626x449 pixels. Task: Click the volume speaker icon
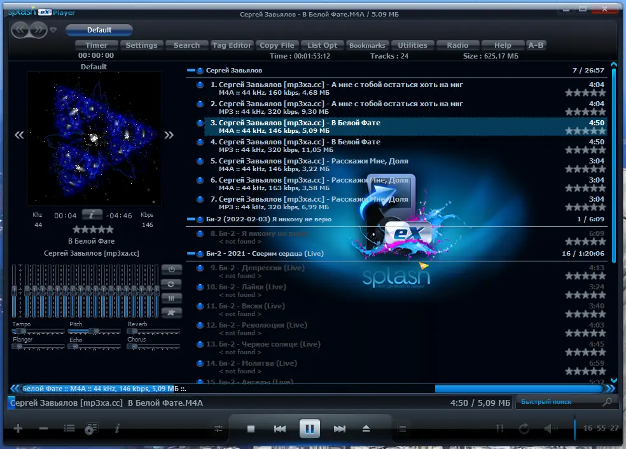(x=548, y=429)
